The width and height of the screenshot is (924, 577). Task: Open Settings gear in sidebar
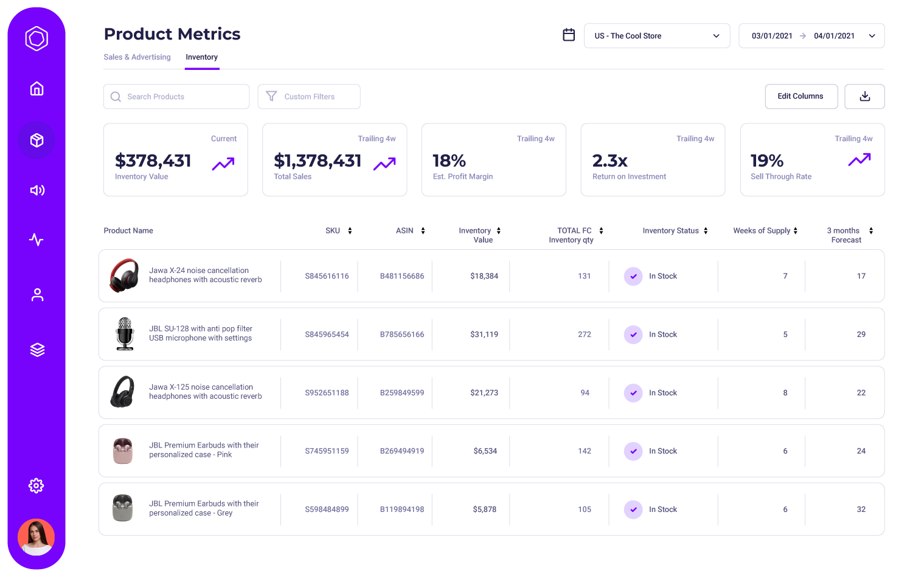pos(36,486)
